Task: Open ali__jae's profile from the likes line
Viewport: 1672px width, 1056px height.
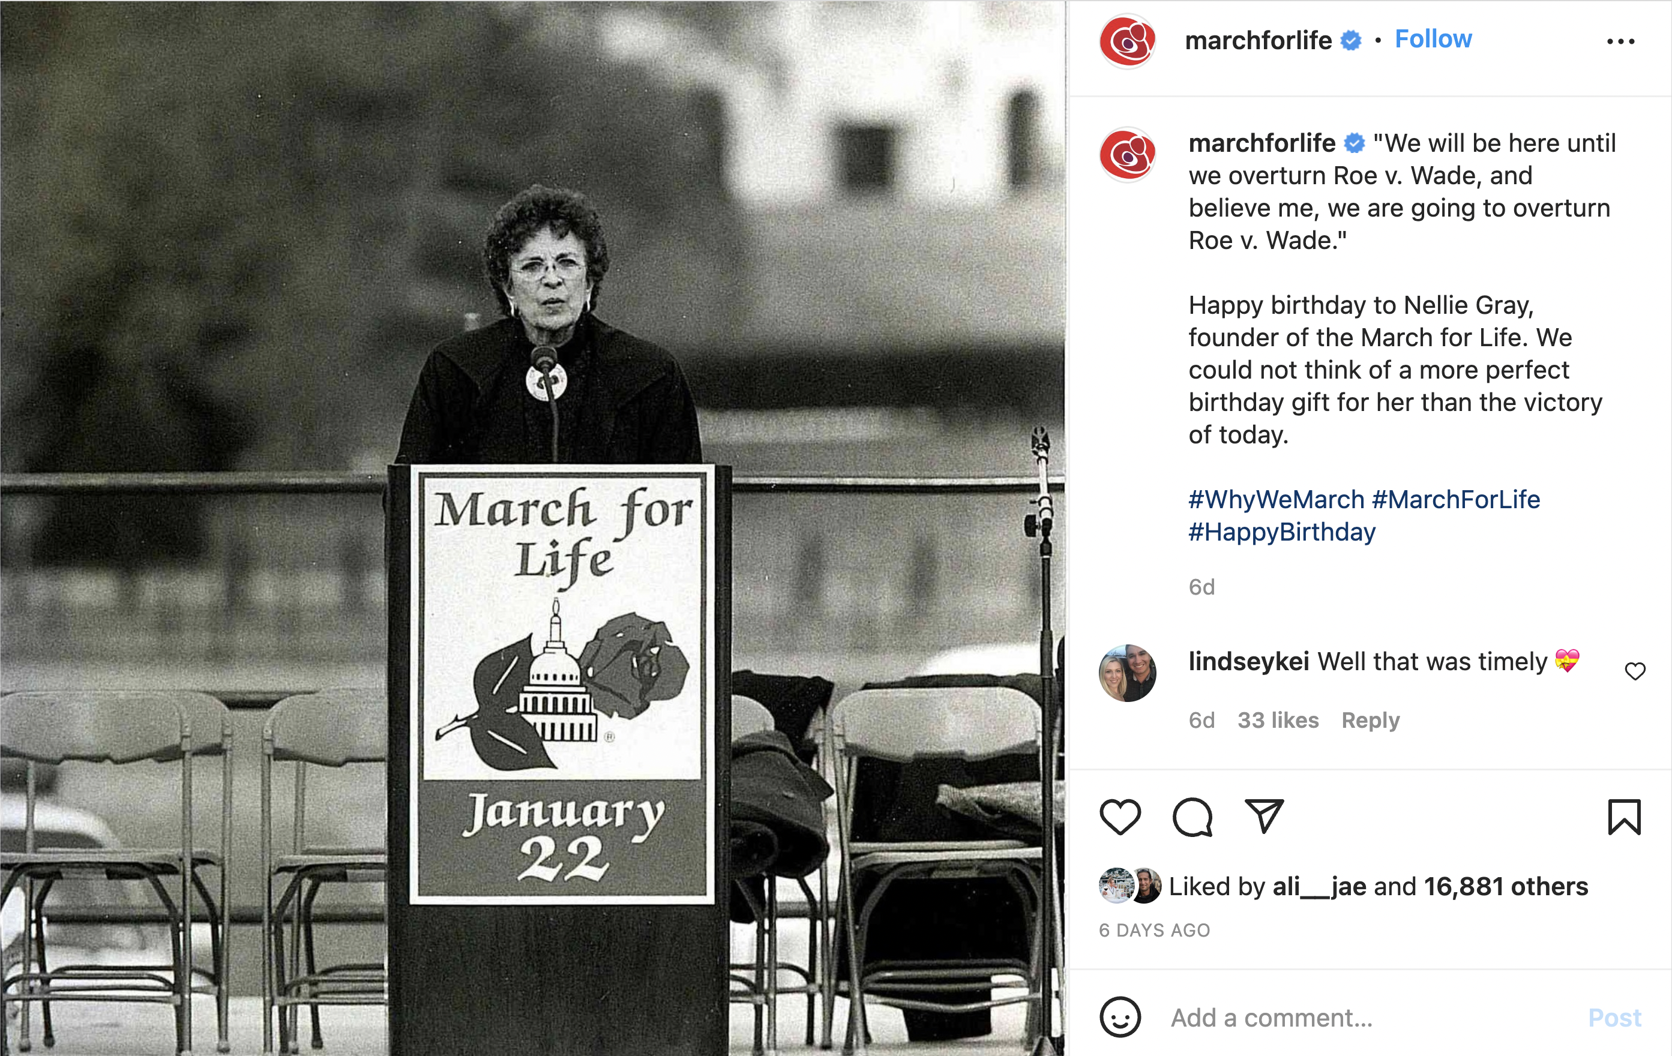Action: (1319, 887)
